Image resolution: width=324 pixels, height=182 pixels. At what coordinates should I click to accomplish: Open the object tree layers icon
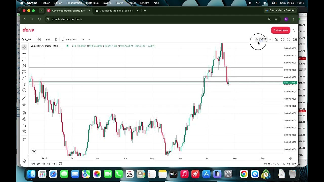(24, 161)
